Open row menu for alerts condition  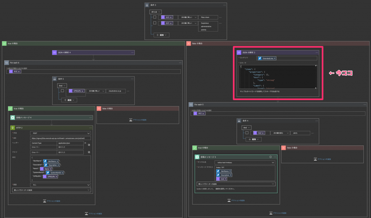(x=313, y=133)
